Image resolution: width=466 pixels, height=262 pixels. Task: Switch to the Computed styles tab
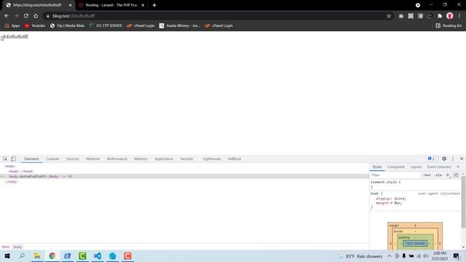396,167
